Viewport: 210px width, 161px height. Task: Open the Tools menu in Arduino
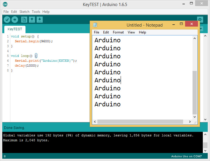point(36,12)
